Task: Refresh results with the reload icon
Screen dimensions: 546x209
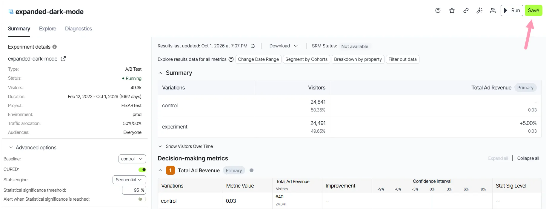Action: point(253,46)
